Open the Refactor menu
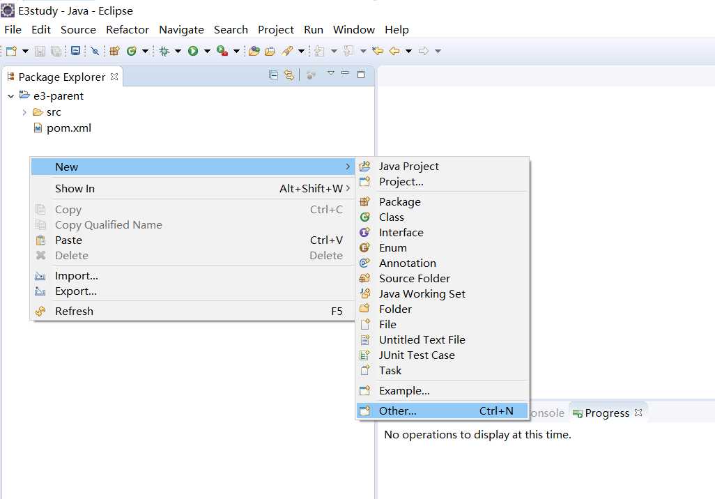The width and height of the screenshot is (715, 499). coord(128,30)
